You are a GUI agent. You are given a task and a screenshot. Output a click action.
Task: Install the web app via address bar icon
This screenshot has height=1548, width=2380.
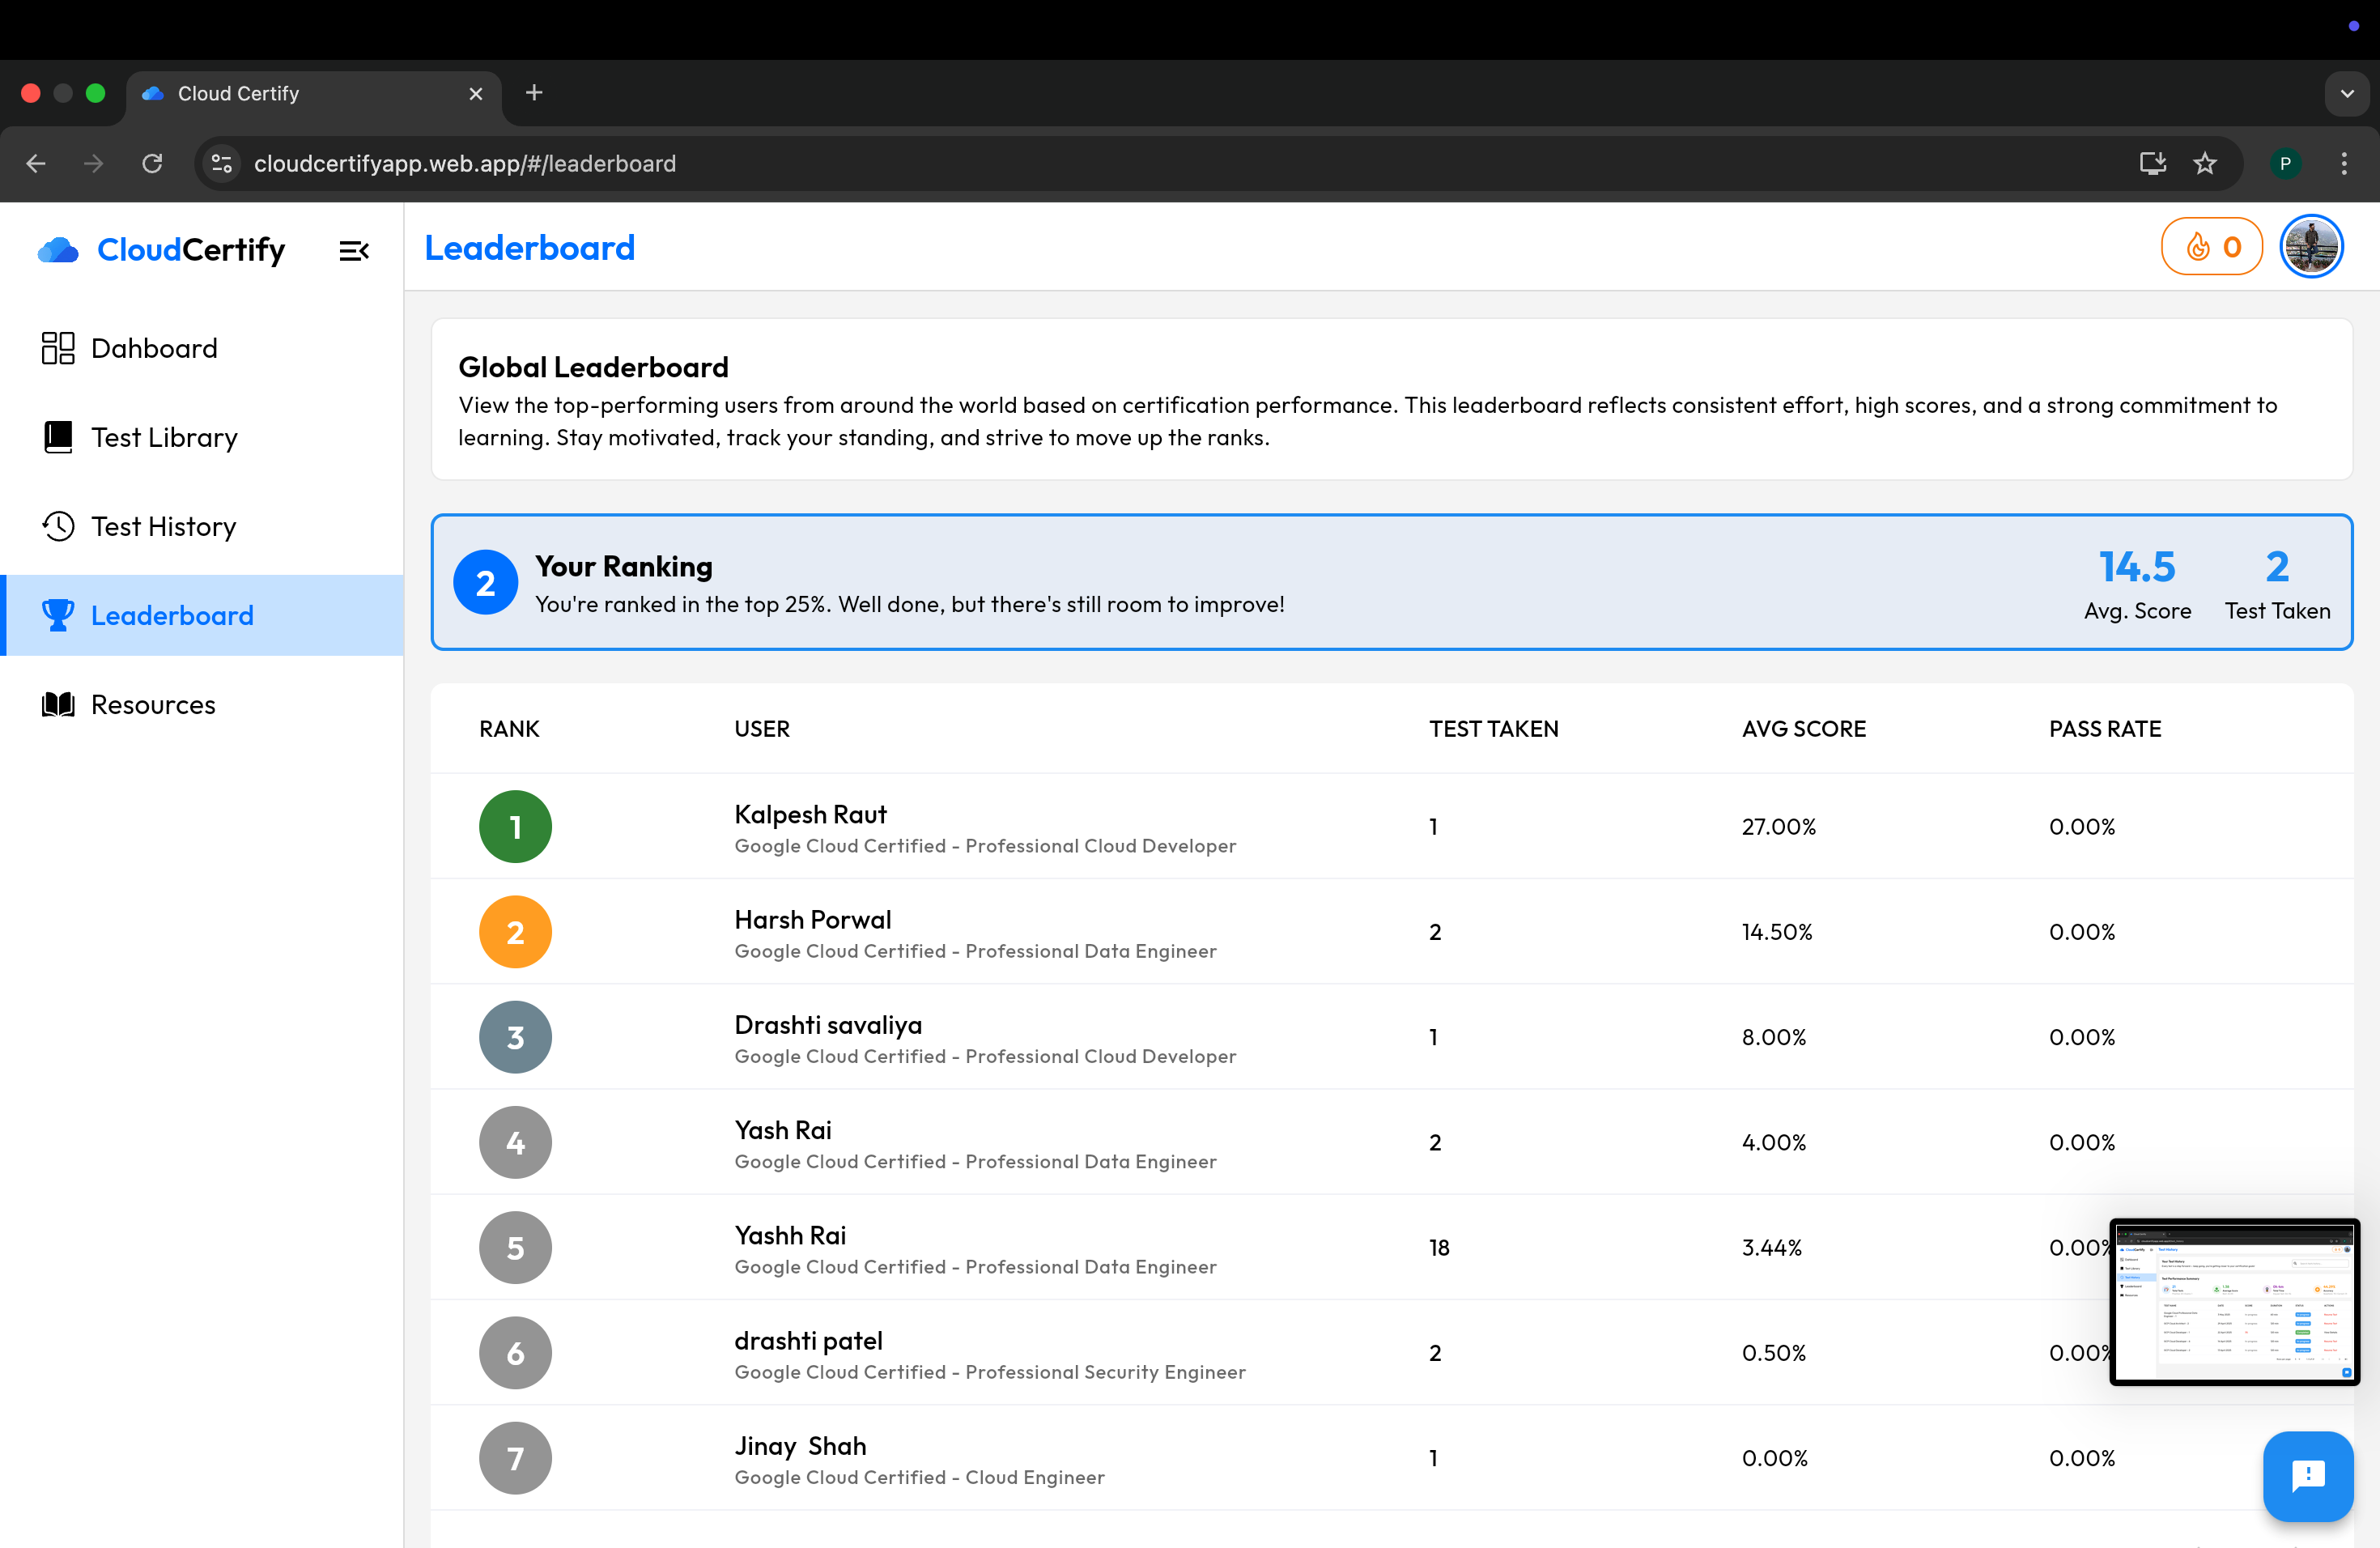2153,163
